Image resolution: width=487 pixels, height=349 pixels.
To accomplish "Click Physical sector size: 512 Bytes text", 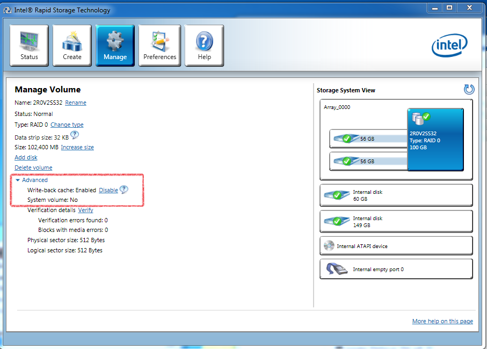I will (66, 241).
